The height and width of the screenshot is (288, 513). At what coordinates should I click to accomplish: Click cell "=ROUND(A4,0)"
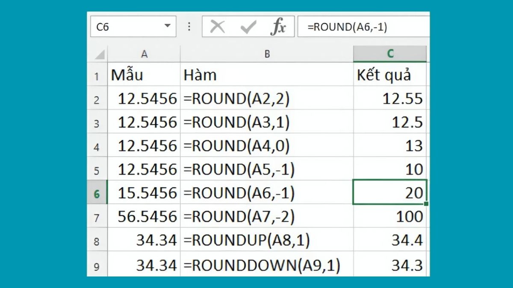267,146
